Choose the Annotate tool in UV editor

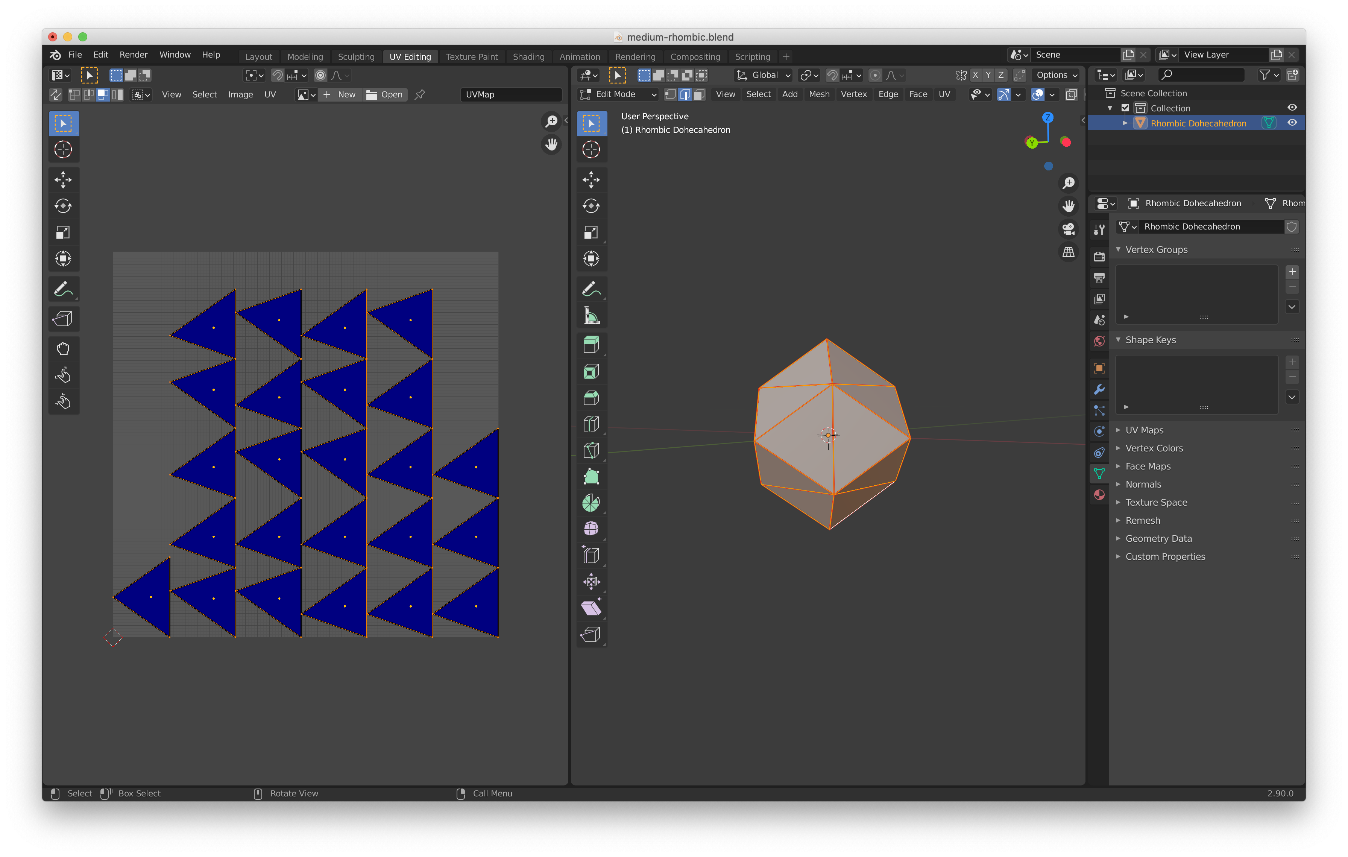63,289
